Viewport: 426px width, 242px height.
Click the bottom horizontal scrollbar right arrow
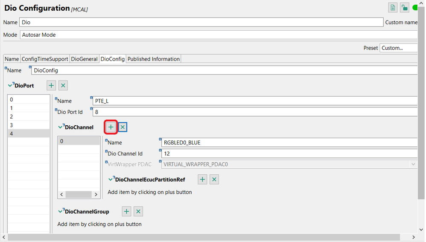(413, 237)
